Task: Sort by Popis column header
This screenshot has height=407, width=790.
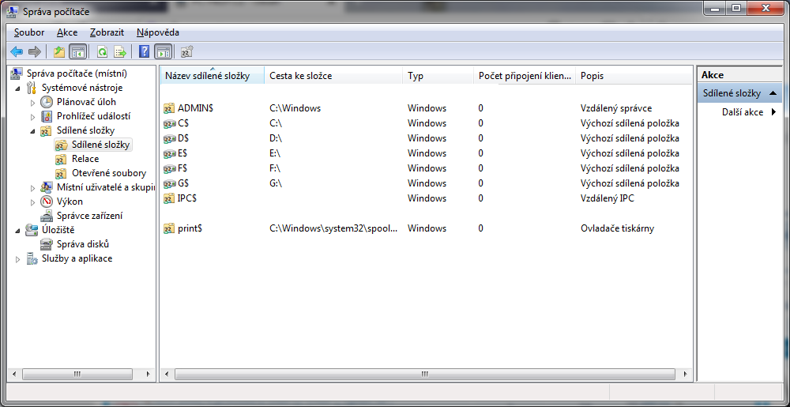Action: pos(634,76)
